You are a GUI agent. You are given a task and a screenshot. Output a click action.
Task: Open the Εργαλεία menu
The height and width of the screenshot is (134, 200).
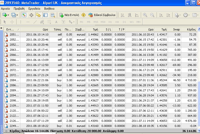tap(34, 9)
